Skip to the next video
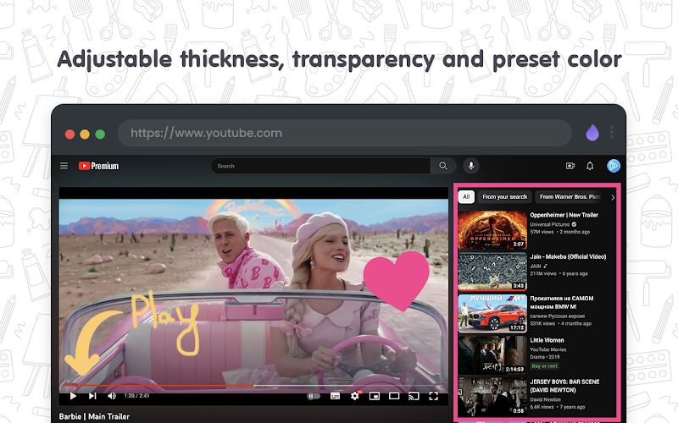This screenshot has width=678, height=423. point(92,396)
